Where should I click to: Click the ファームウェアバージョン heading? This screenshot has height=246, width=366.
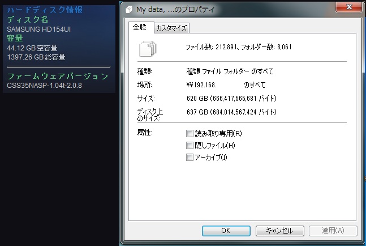click(58, 76)
